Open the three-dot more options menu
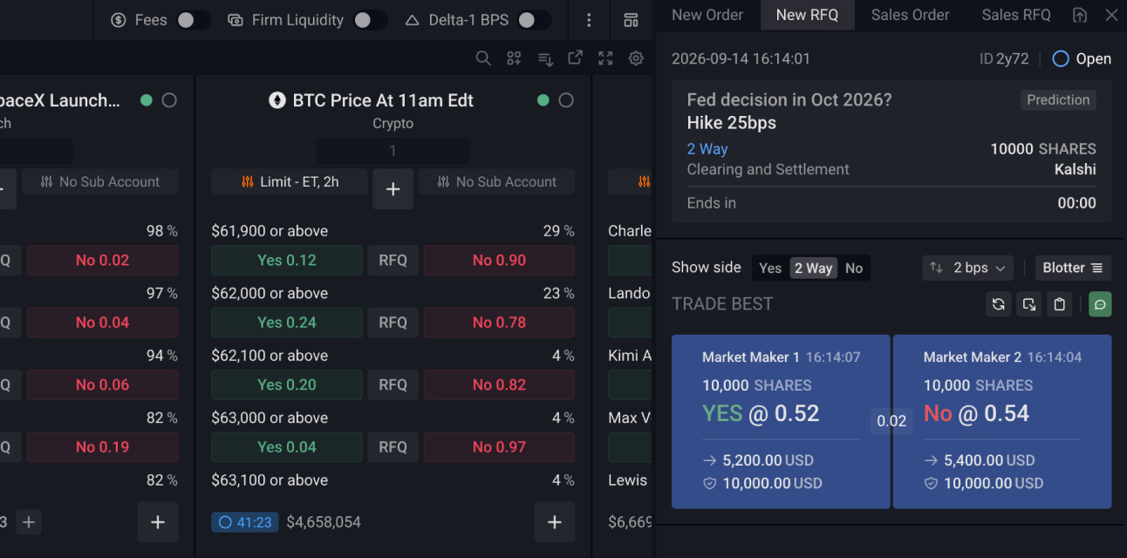Image resolution: width=1127 pixels, height=558 pixels. (x=590, y=20)
